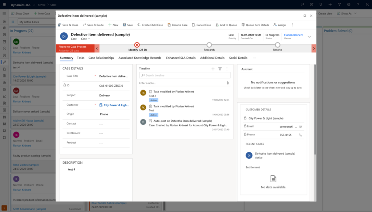
Task: Click inside the Search timeline field
Action: [183, 75]
